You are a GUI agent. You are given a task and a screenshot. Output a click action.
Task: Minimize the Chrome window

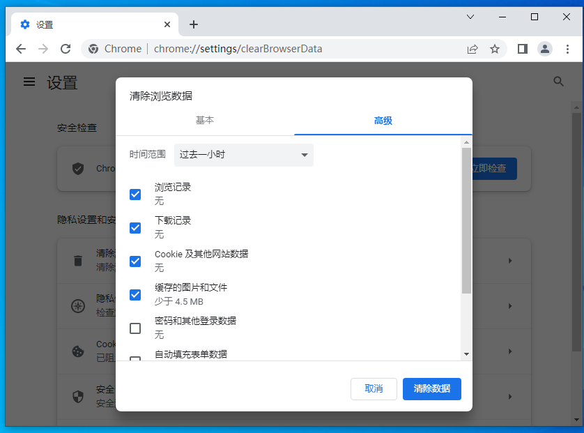click(502, 17)
